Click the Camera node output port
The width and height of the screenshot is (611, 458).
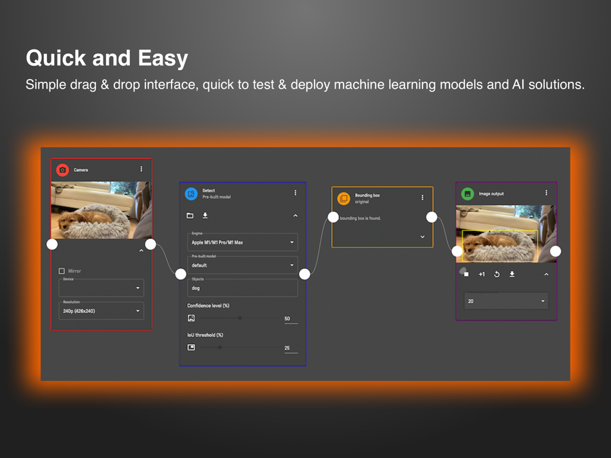[150, 244]
